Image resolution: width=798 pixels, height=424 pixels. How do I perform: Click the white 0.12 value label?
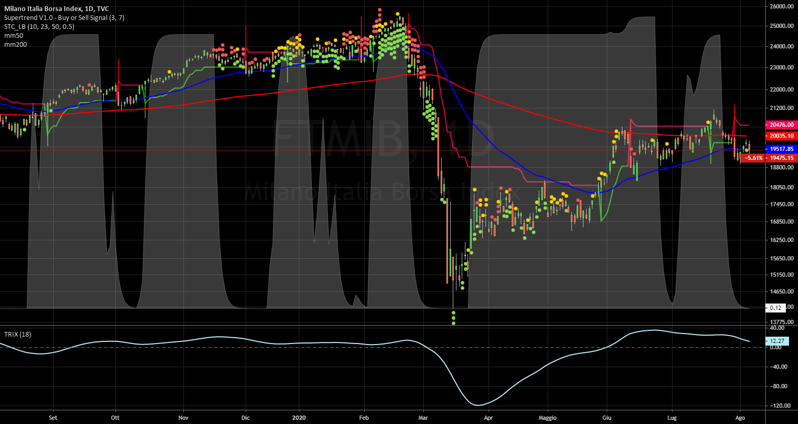click(775, 307)
